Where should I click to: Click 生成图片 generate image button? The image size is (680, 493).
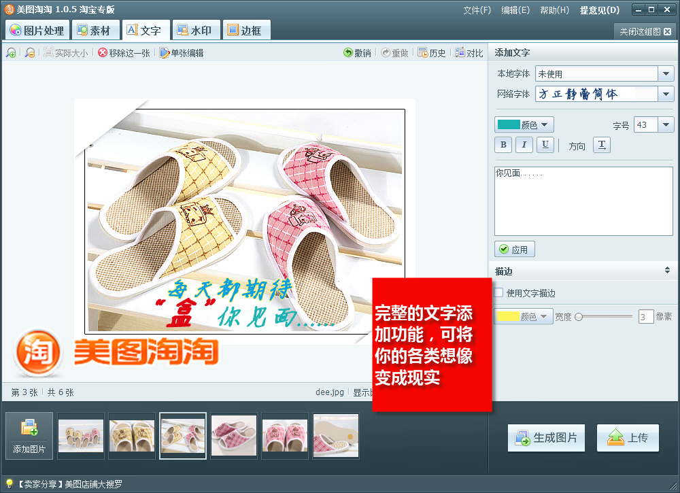(x=546, y=438)
